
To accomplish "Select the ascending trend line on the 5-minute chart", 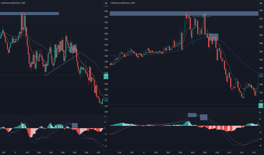I will pyautogui.click(x=62, y=65).
